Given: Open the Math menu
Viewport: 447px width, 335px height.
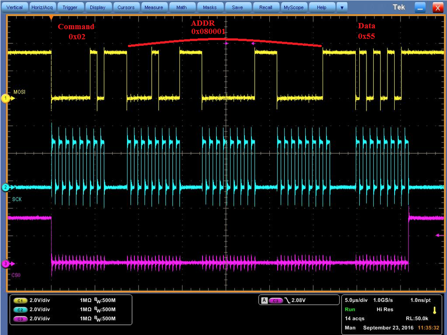Looking at the screenshot, I should [x=182, y=8].
